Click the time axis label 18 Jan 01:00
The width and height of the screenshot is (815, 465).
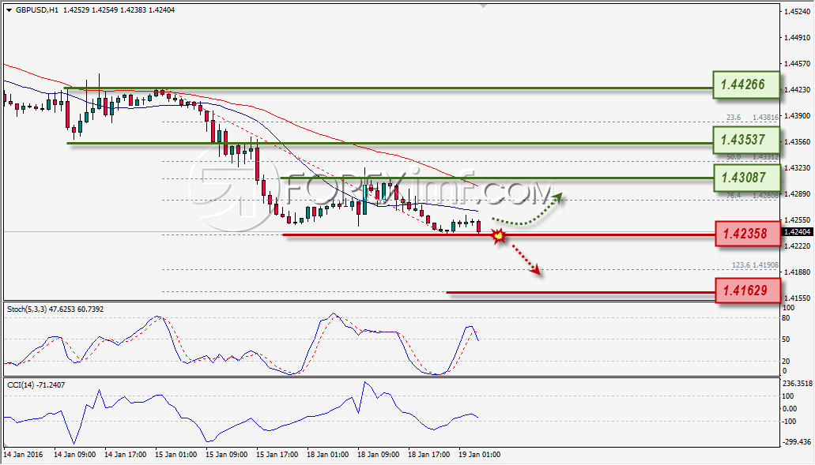click(x=327, y=455)
